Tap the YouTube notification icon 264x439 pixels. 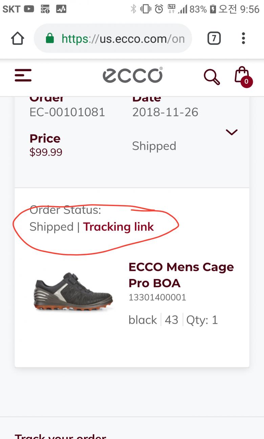click(29, 9)
